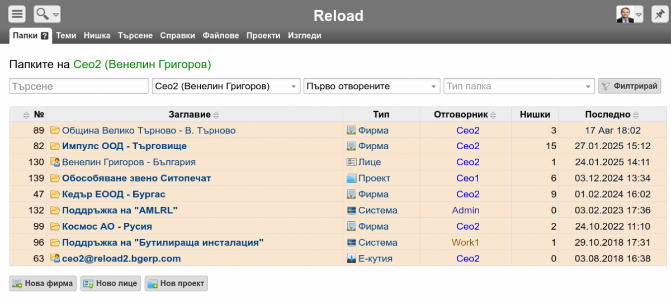Expand the Ceo2 (Венелин Григоров) user dropdown
671x300 pixels.
[294, 87]
